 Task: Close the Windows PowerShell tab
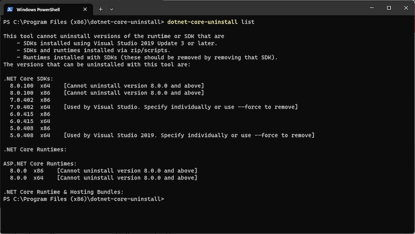tap(85, 9)
